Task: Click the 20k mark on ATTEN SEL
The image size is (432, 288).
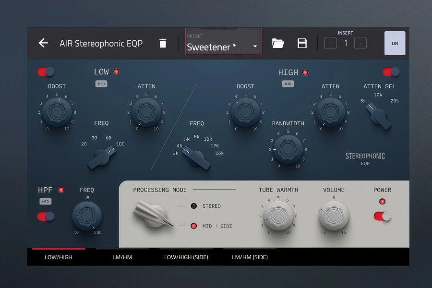Action: (x=395, y=101)
